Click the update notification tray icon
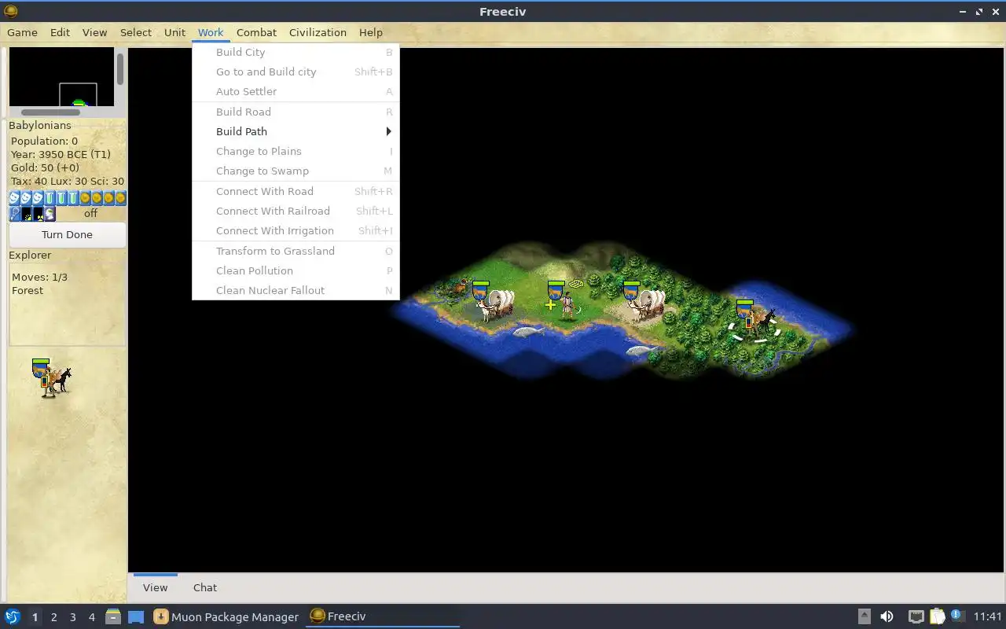This screenshot has height=629, width=1006. (956, 616)
